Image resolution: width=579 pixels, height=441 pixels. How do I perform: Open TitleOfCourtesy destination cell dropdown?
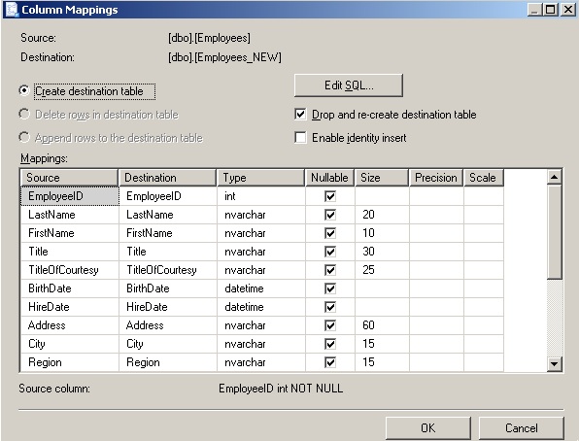[168, 270]
